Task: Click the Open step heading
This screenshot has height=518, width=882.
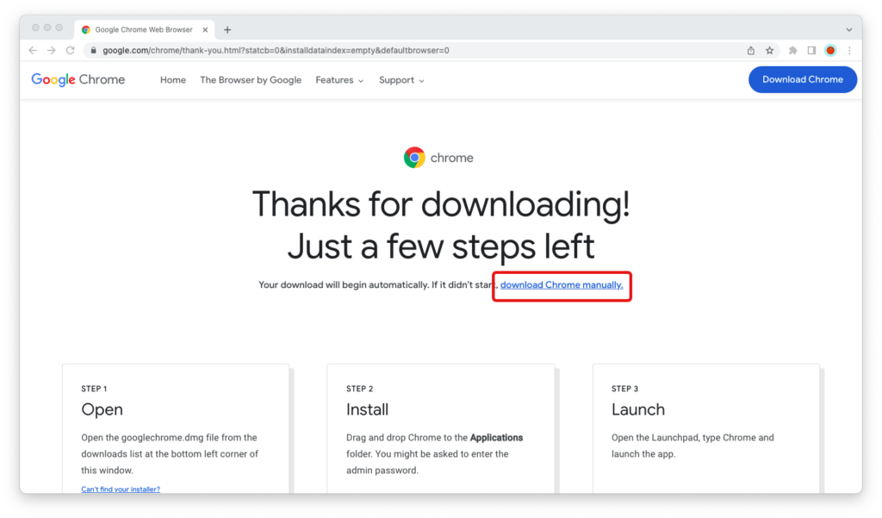Action: click(x=102, y=409)
